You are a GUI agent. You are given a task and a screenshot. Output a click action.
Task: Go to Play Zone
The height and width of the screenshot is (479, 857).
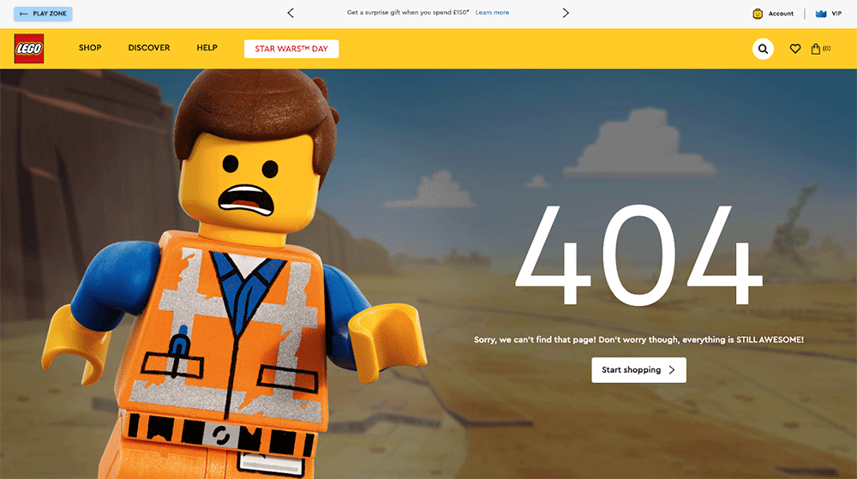click(x=43, y=14)
